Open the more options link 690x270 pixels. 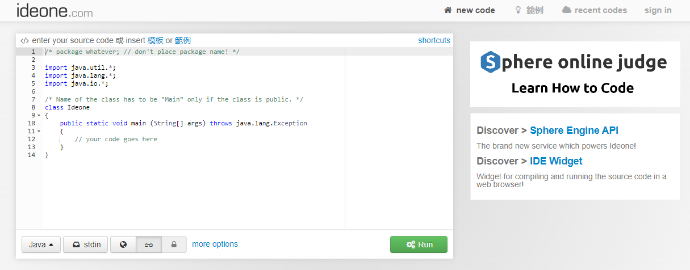[x=215, y=244]
